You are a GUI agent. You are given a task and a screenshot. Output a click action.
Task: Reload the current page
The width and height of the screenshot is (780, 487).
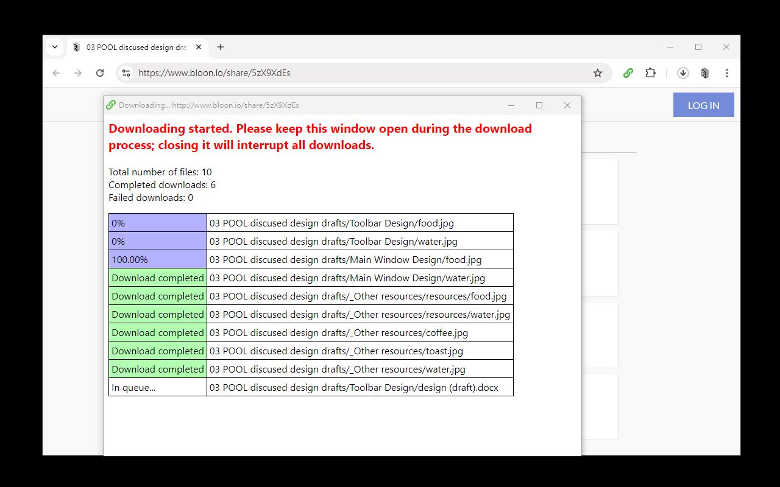coord(100,73)
